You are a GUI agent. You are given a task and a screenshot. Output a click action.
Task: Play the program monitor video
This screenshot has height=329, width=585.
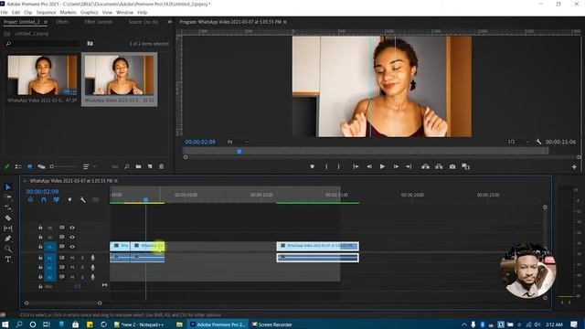click(x=382, y=166)
